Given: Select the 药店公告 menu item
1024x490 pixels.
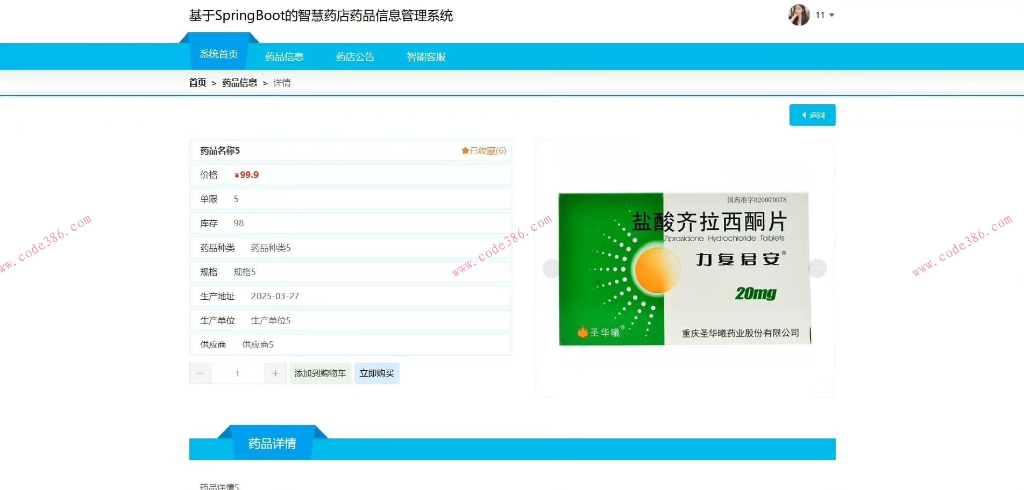Looking at the screenshot, I should [x=354, y=56].
